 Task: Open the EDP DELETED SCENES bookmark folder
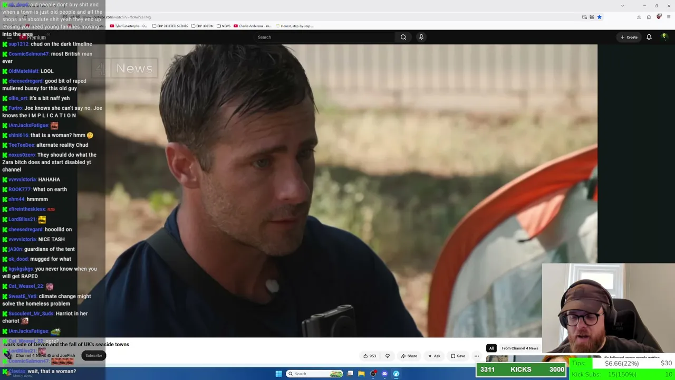pos(170,26)
